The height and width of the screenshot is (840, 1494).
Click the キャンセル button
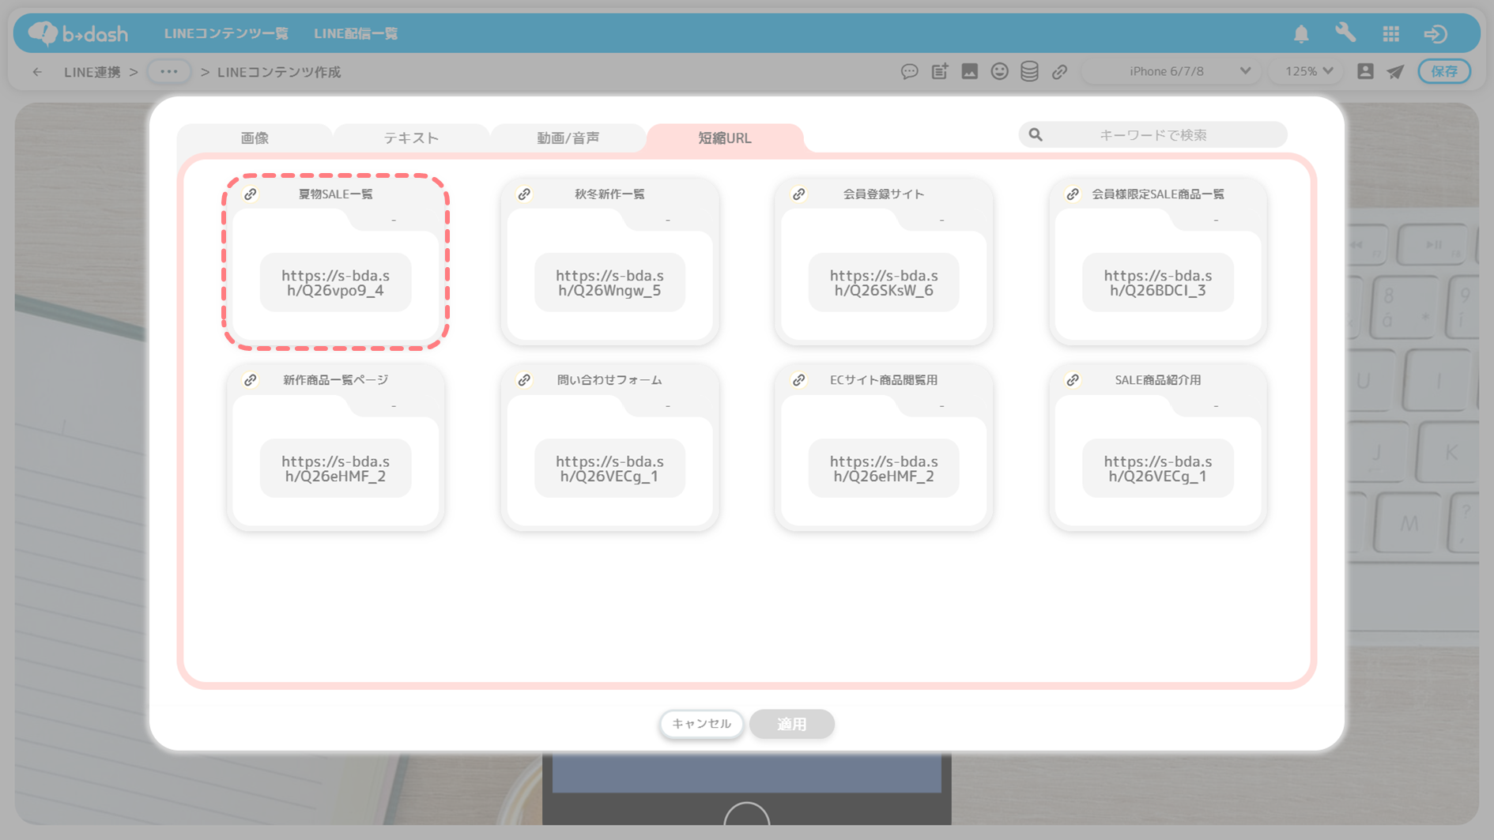pyautogui.click(x=701, y=724)
